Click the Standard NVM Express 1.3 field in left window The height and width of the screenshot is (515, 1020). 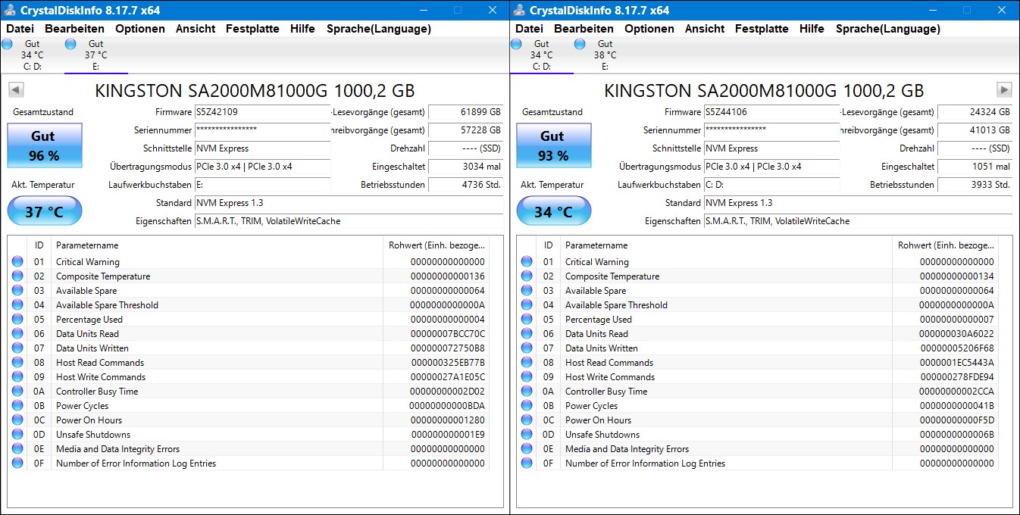(349, 203)
